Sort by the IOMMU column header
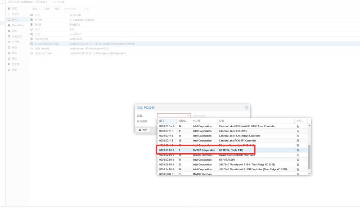The height and width of the screenshot is (208, 360). point(184,121)
